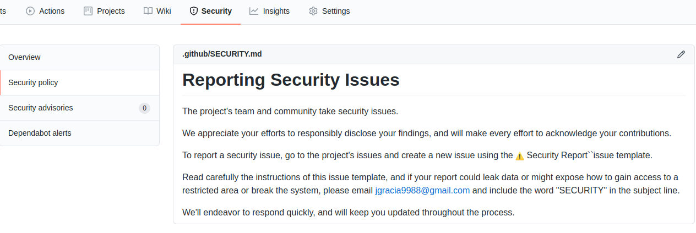Screen dimensions: 696x233
Task: Open the Security advisories section
Action: [x=41, y=108]
